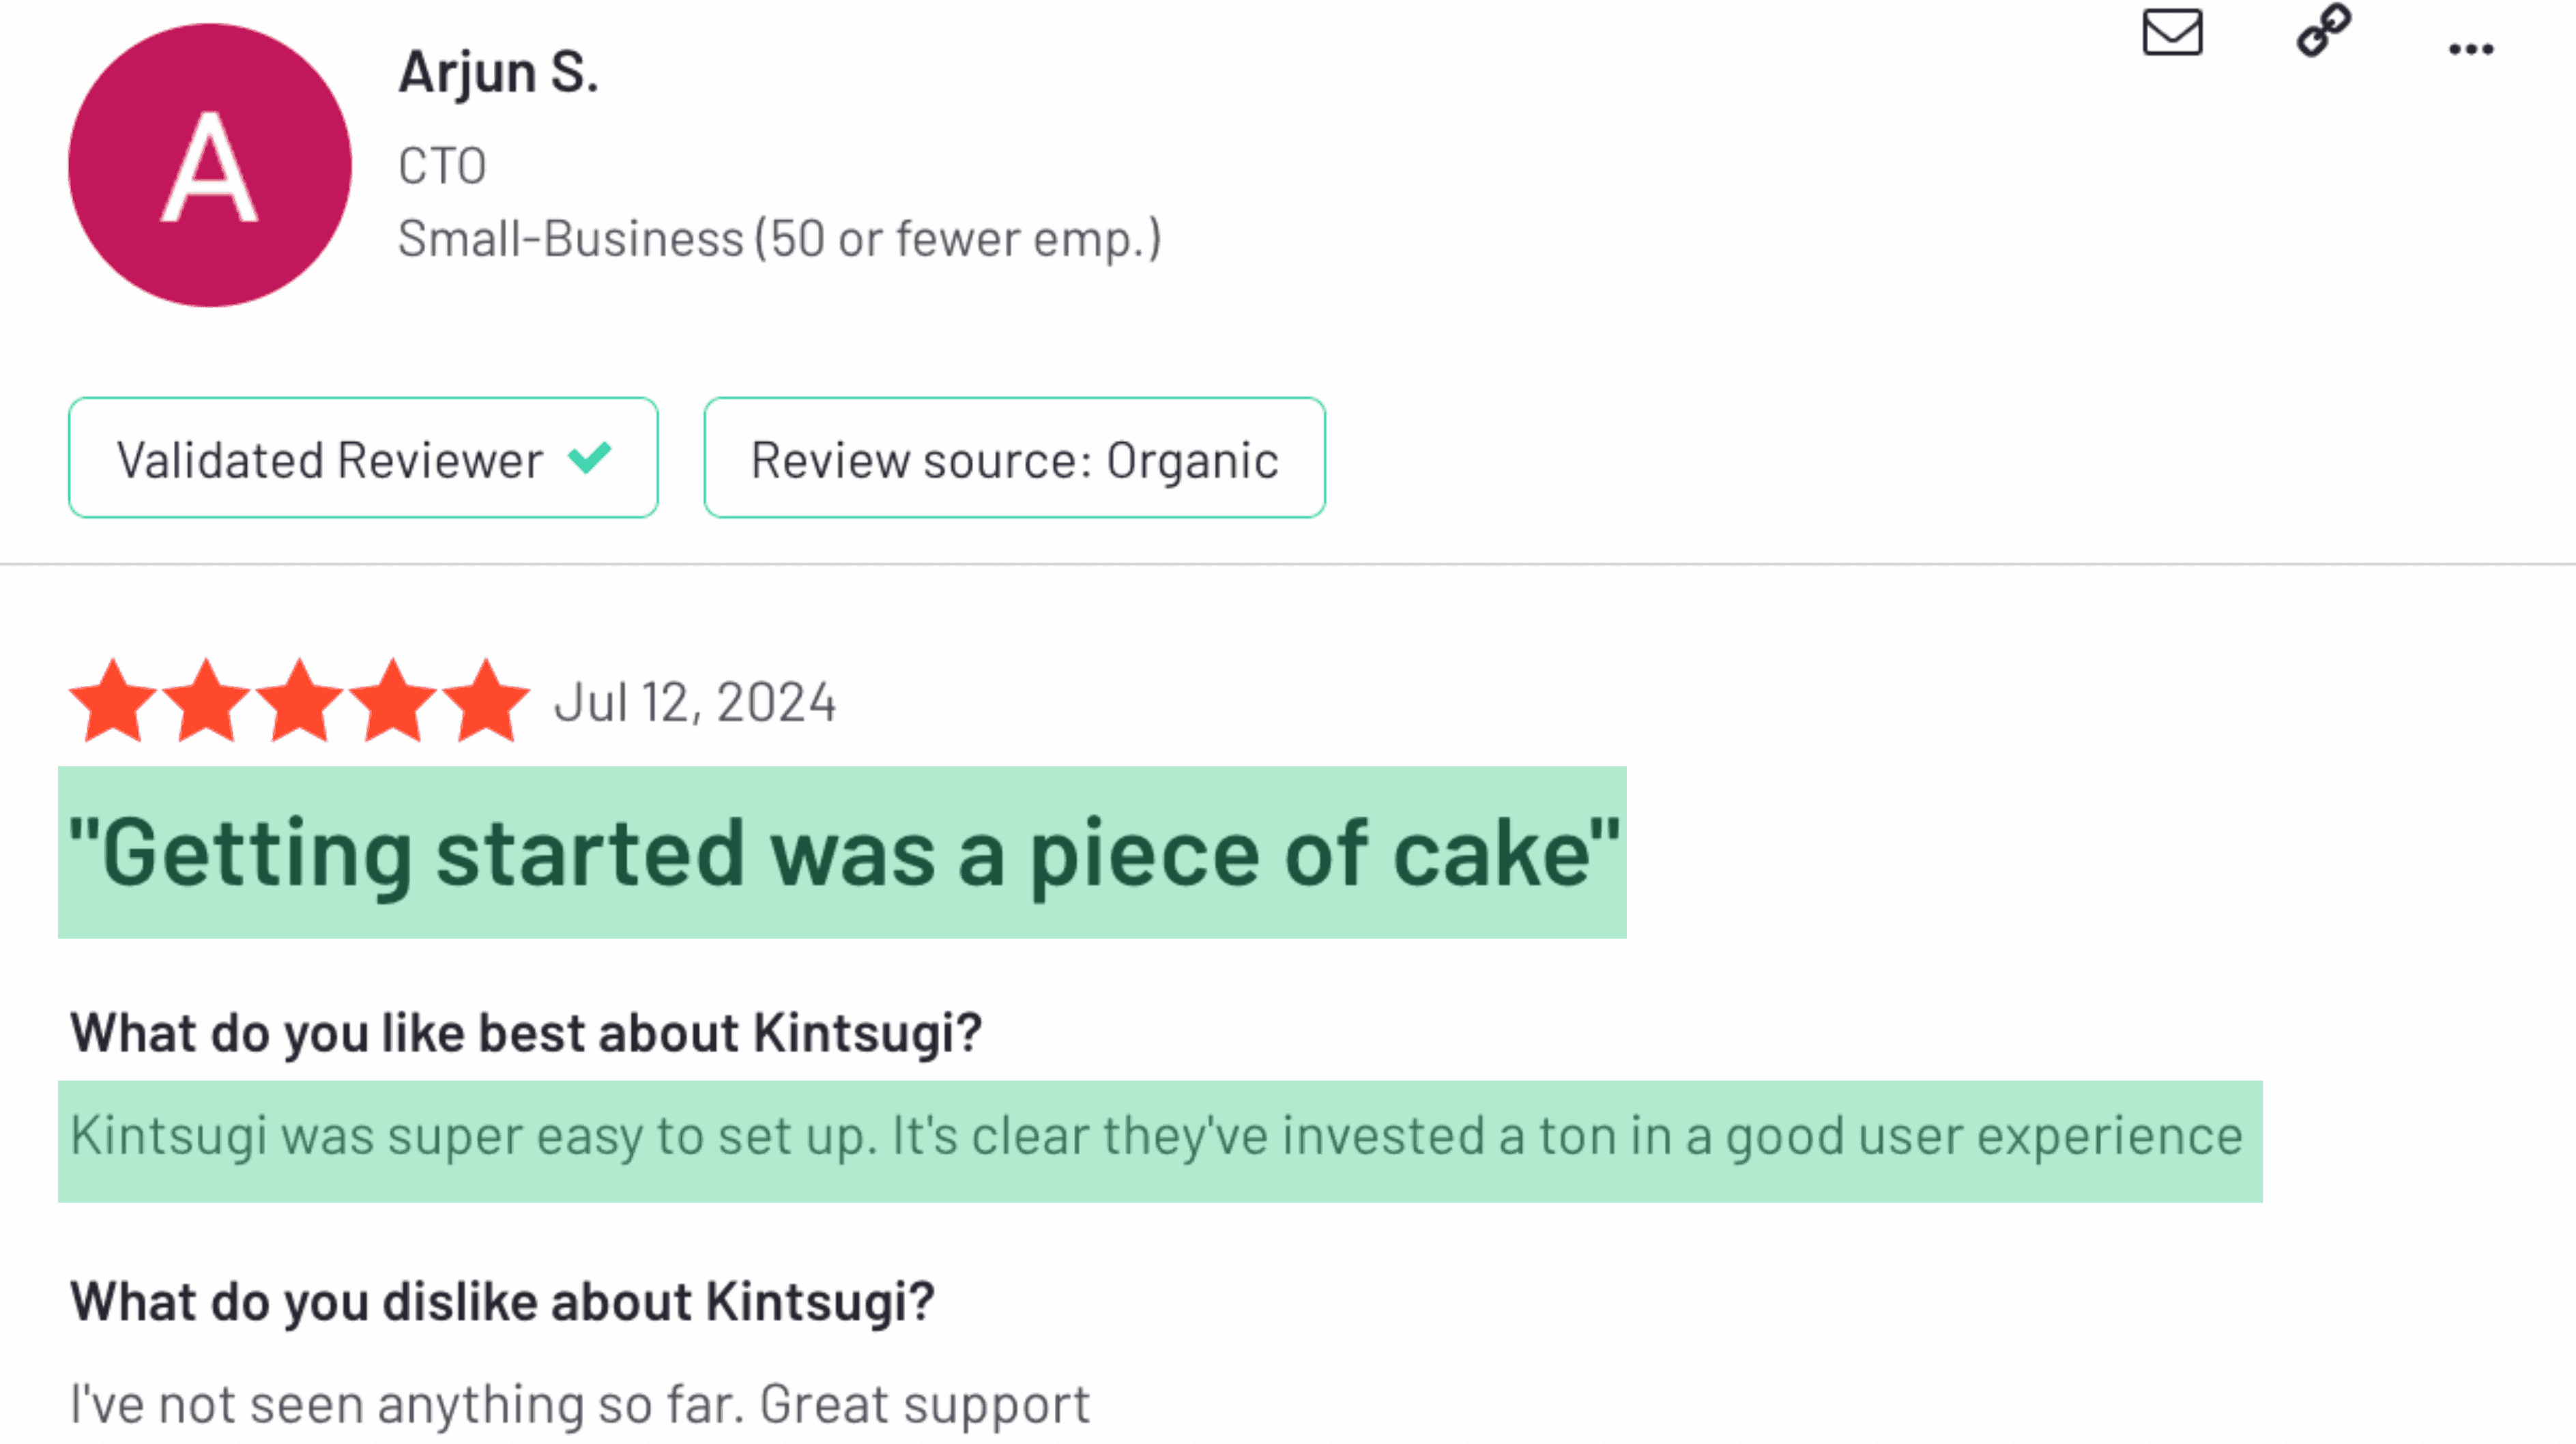Select the Review source: Organic badge

(1014, 459)
